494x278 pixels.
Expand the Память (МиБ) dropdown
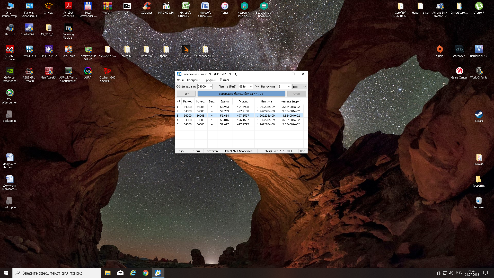251,87
